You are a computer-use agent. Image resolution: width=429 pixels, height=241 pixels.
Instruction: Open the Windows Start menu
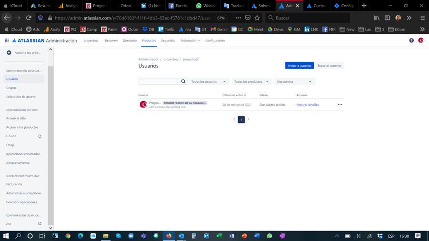[x=6, y=236]
